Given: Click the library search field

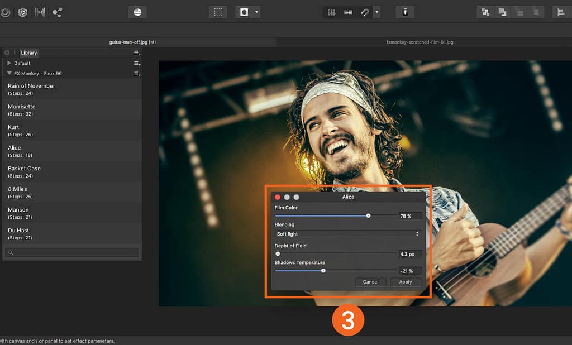Looking at the screenshot, I should 71,252.
